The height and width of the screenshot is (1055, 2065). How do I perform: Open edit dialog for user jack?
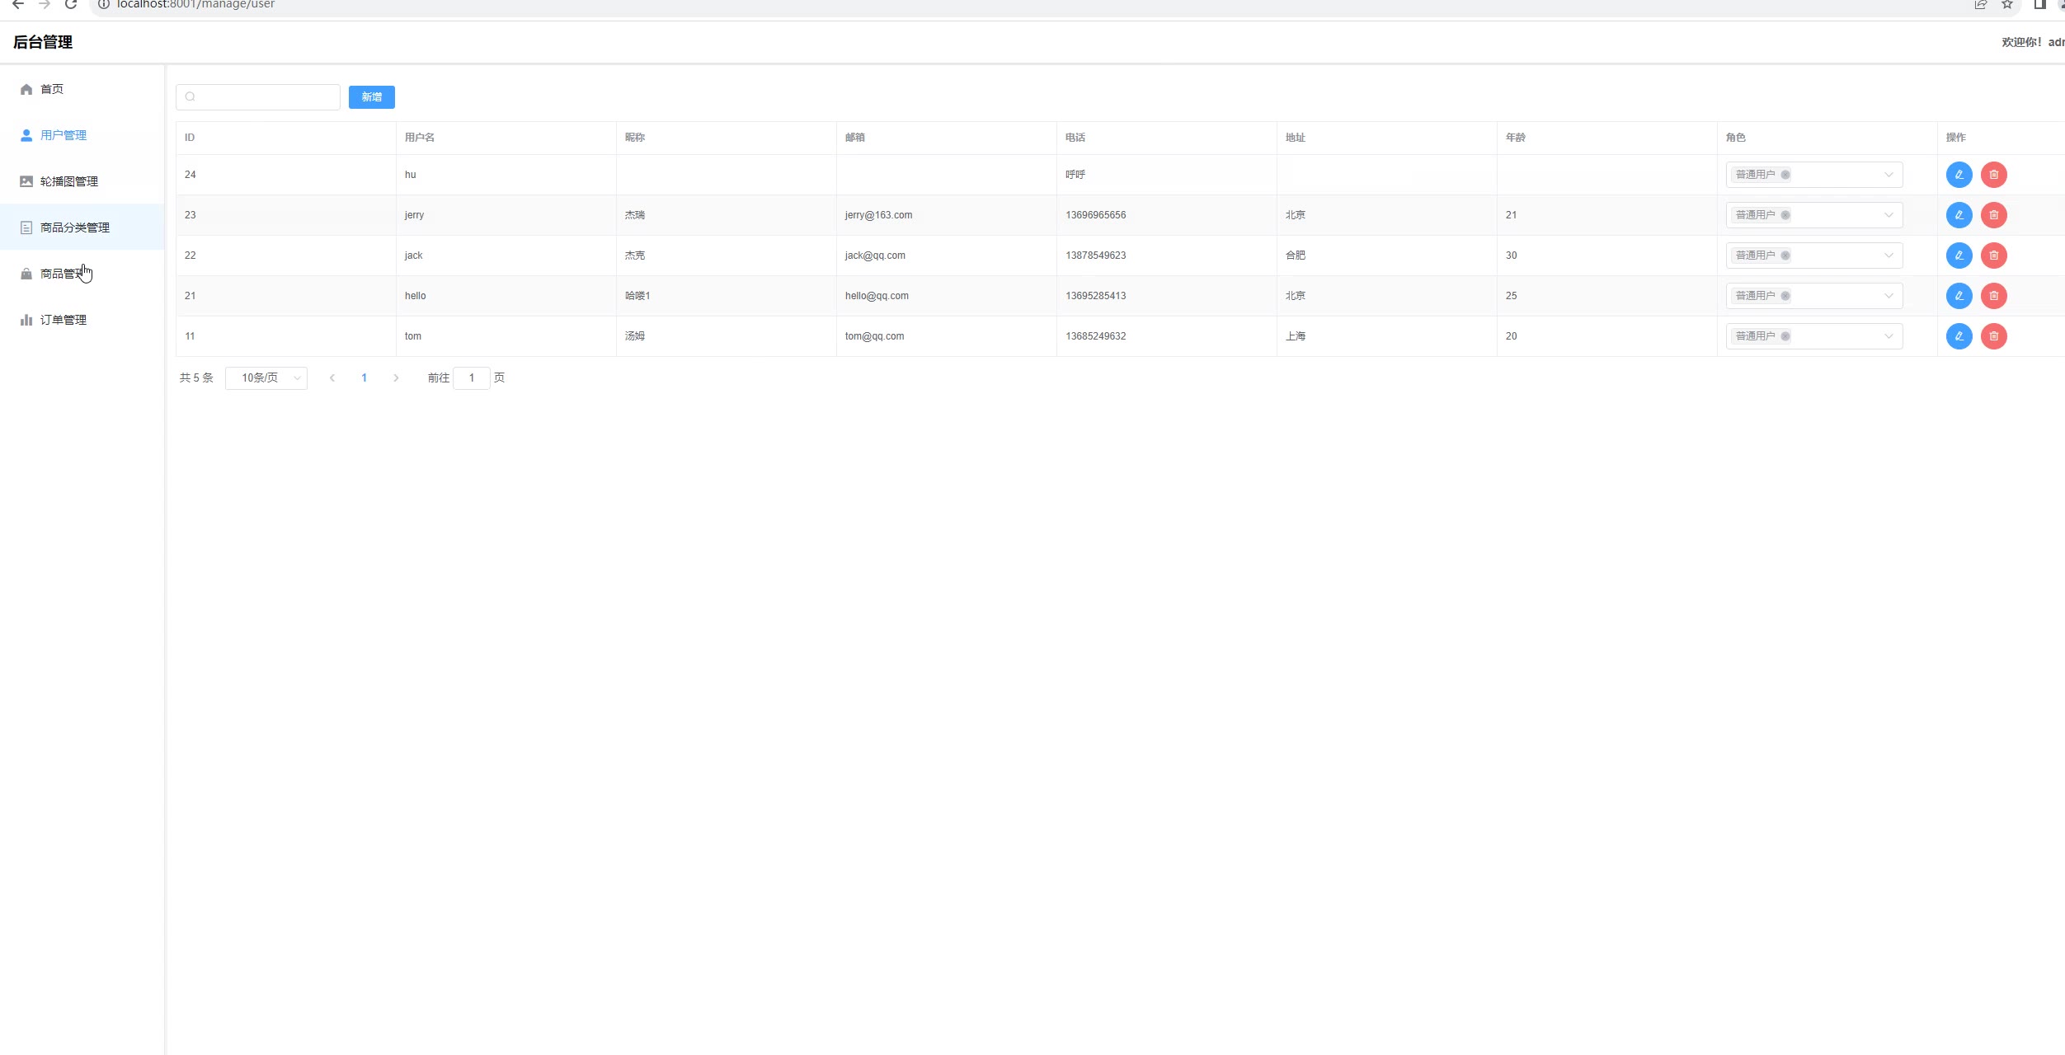click(x=1959, y=256)
